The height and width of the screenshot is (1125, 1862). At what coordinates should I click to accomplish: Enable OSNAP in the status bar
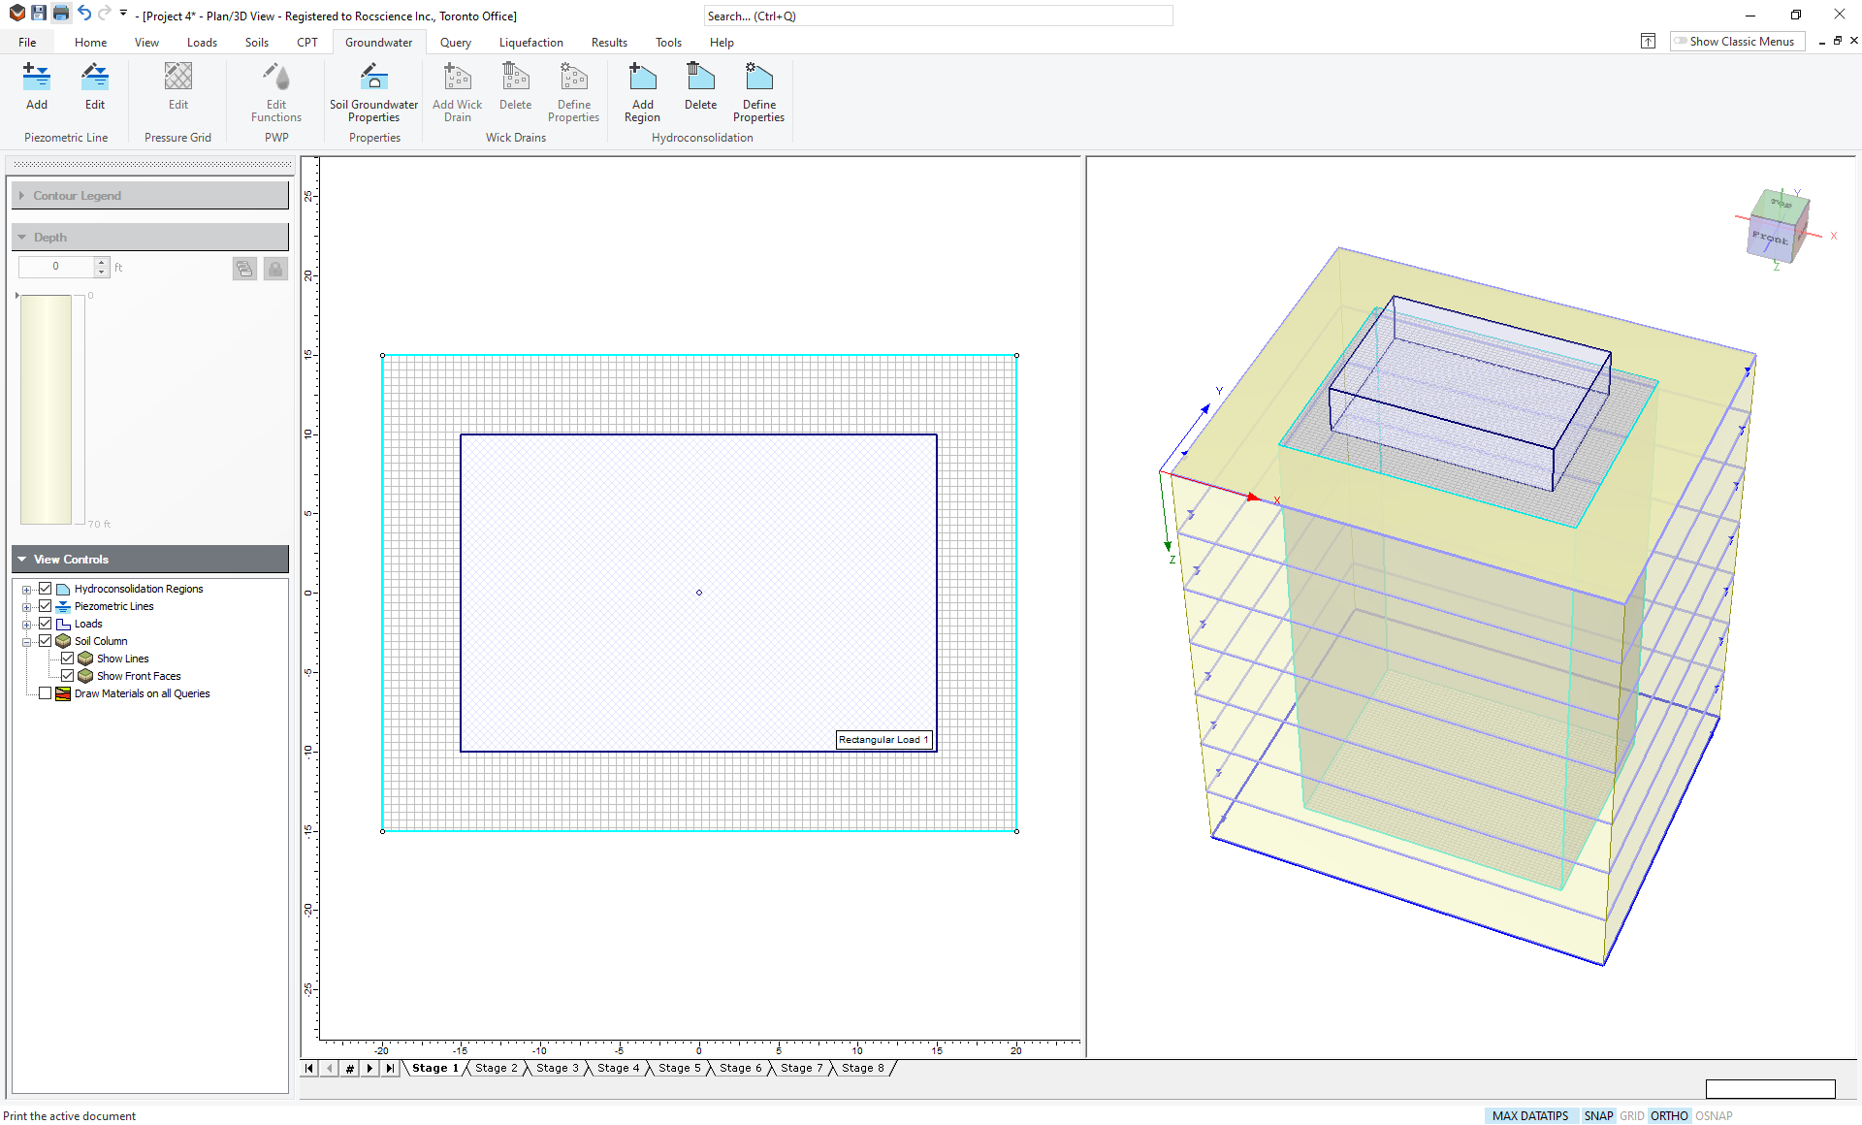[1713, 1116]
